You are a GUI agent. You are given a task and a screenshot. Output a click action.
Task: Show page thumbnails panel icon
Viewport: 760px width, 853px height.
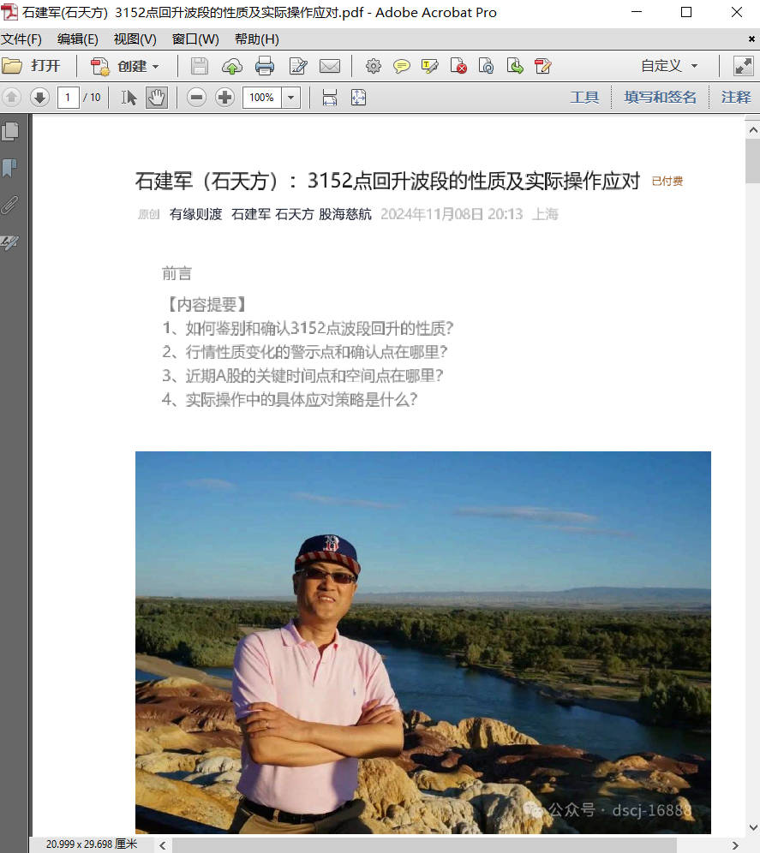tap(10, 132)
